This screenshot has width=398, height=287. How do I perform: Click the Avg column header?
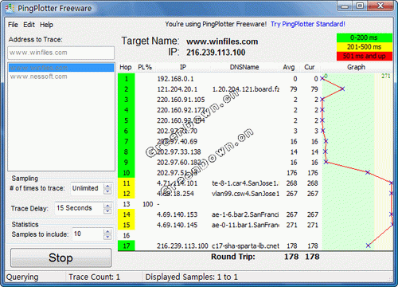click(289, 67)
